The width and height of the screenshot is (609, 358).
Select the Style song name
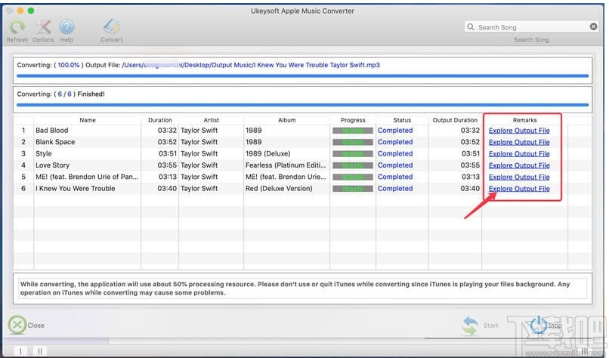(44, 154)
